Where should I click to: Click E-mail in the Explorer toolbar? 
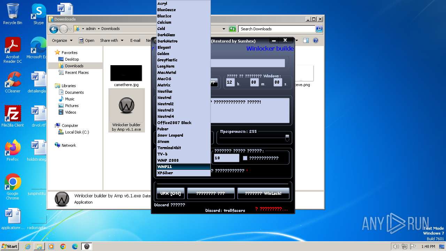point(135,40)
